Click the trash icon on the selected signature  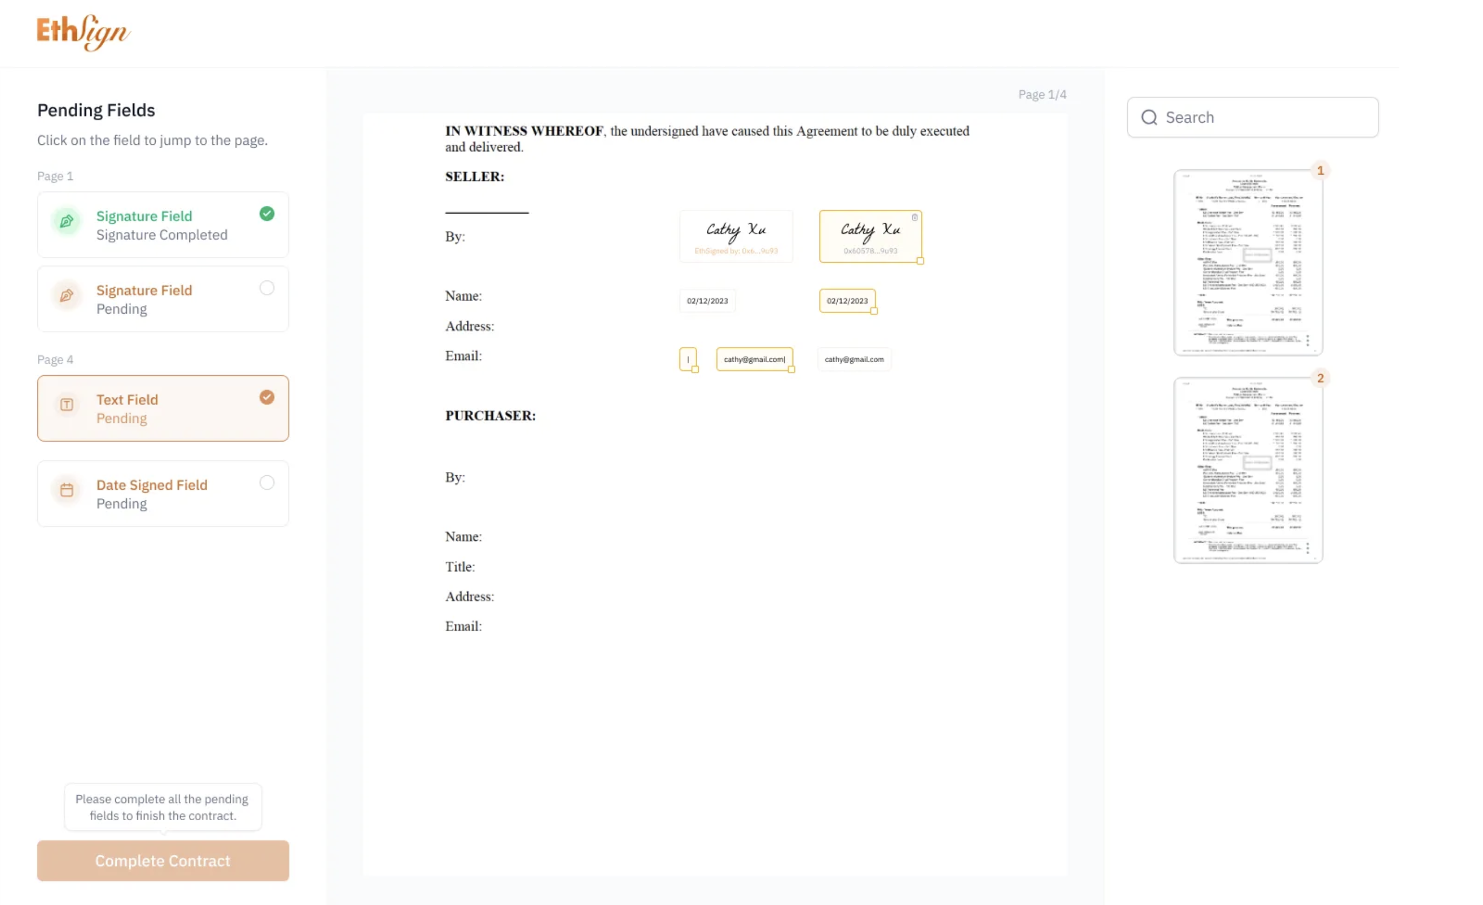pyautogui.click(x=914, y=217)
